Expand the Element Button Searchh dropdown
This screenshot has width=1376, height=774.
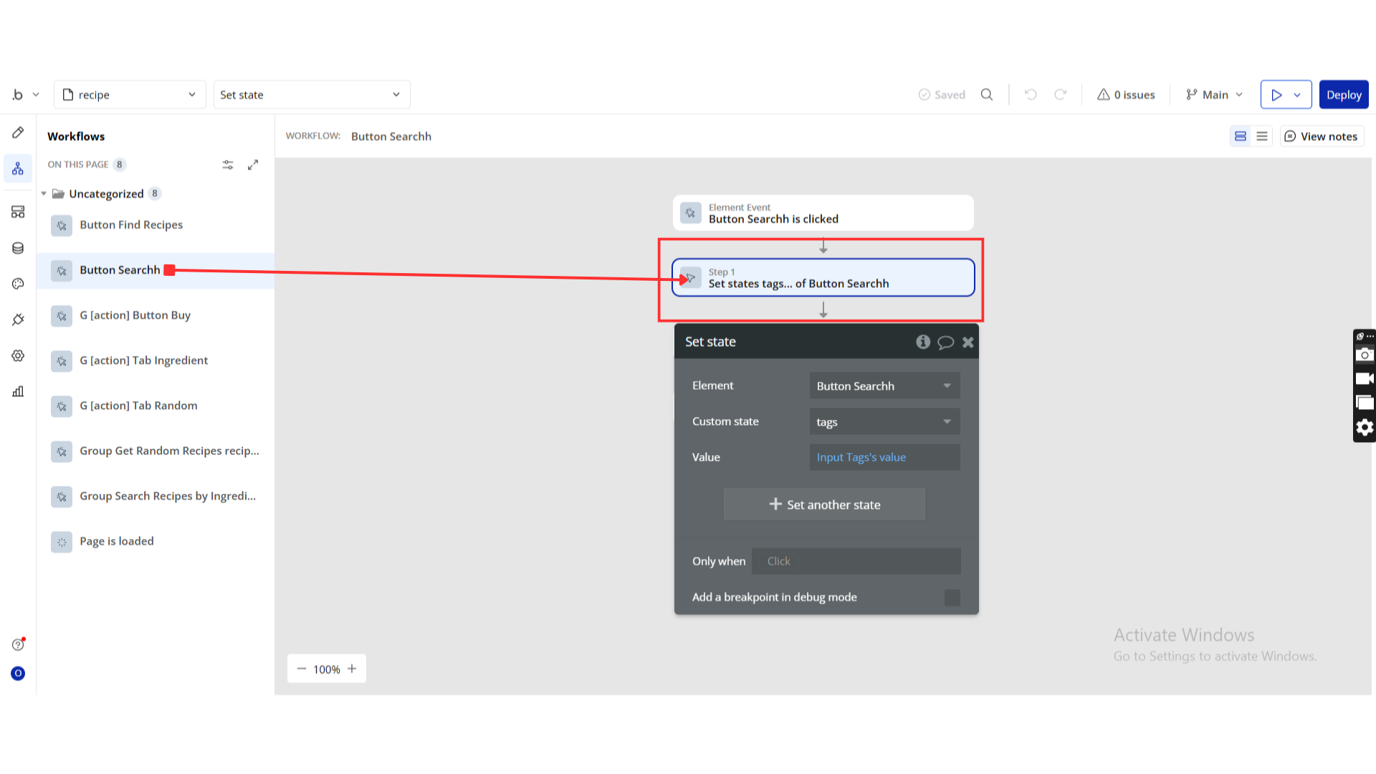click(x=884, y=386)
